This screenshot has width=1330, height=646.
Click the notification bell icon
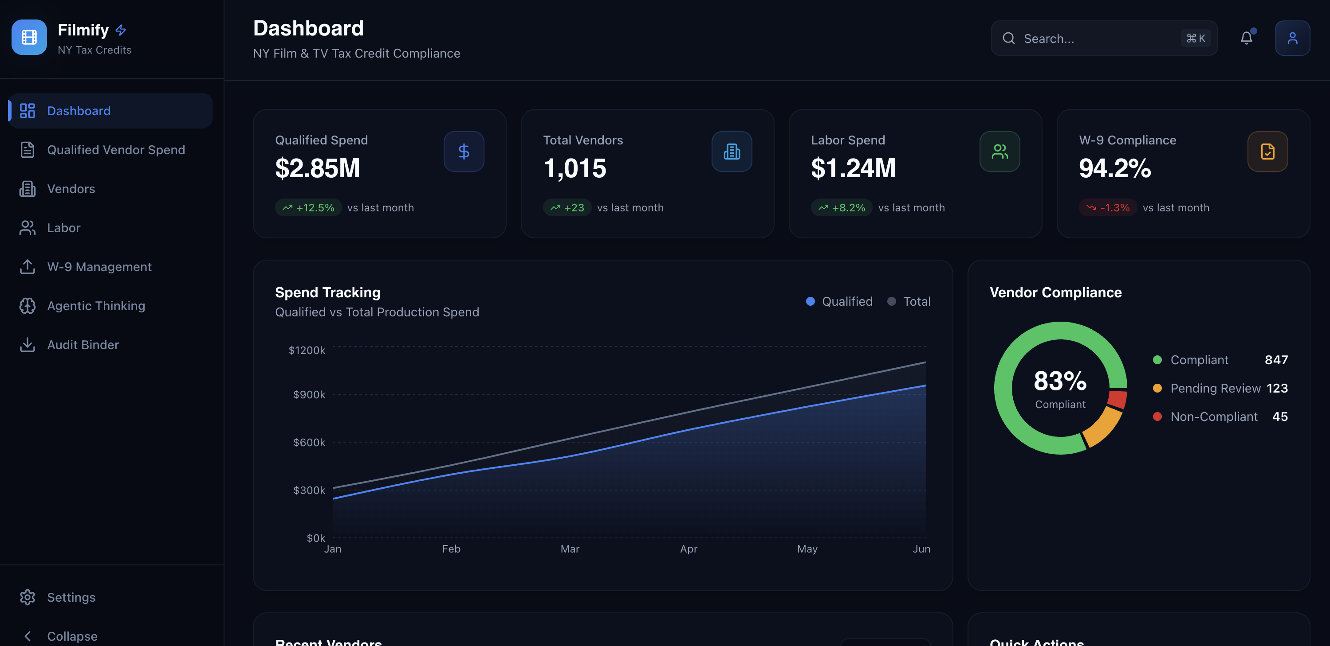(x=1246, y=38)
